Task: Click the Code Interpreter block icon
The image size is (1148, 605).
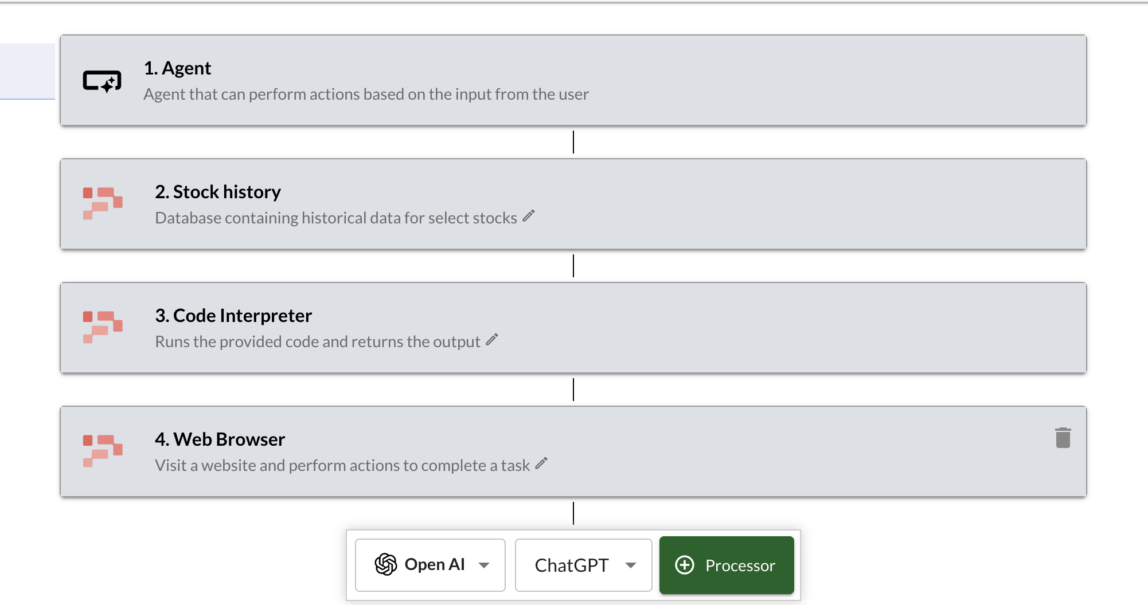Action: point(103,327)
